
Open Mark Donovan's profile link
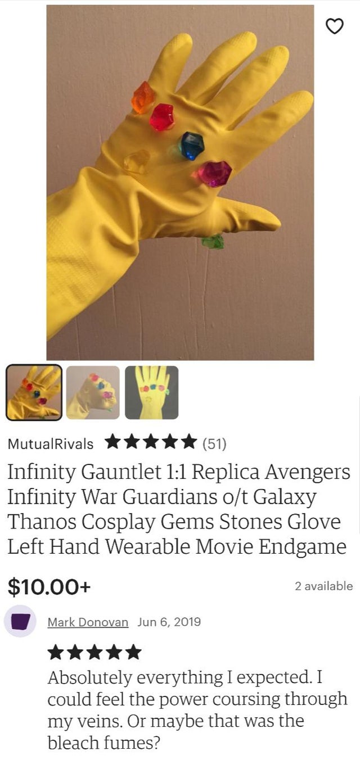click(x=88, y=622)
